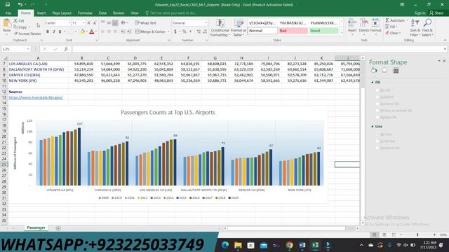Select the Pattern fill radio option
The height and width of the screenshot is (252, 449).
pos(377,117)
